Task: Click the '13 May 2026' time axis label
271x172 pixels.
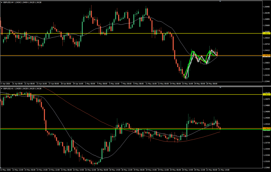Action: tap(5, 170)
